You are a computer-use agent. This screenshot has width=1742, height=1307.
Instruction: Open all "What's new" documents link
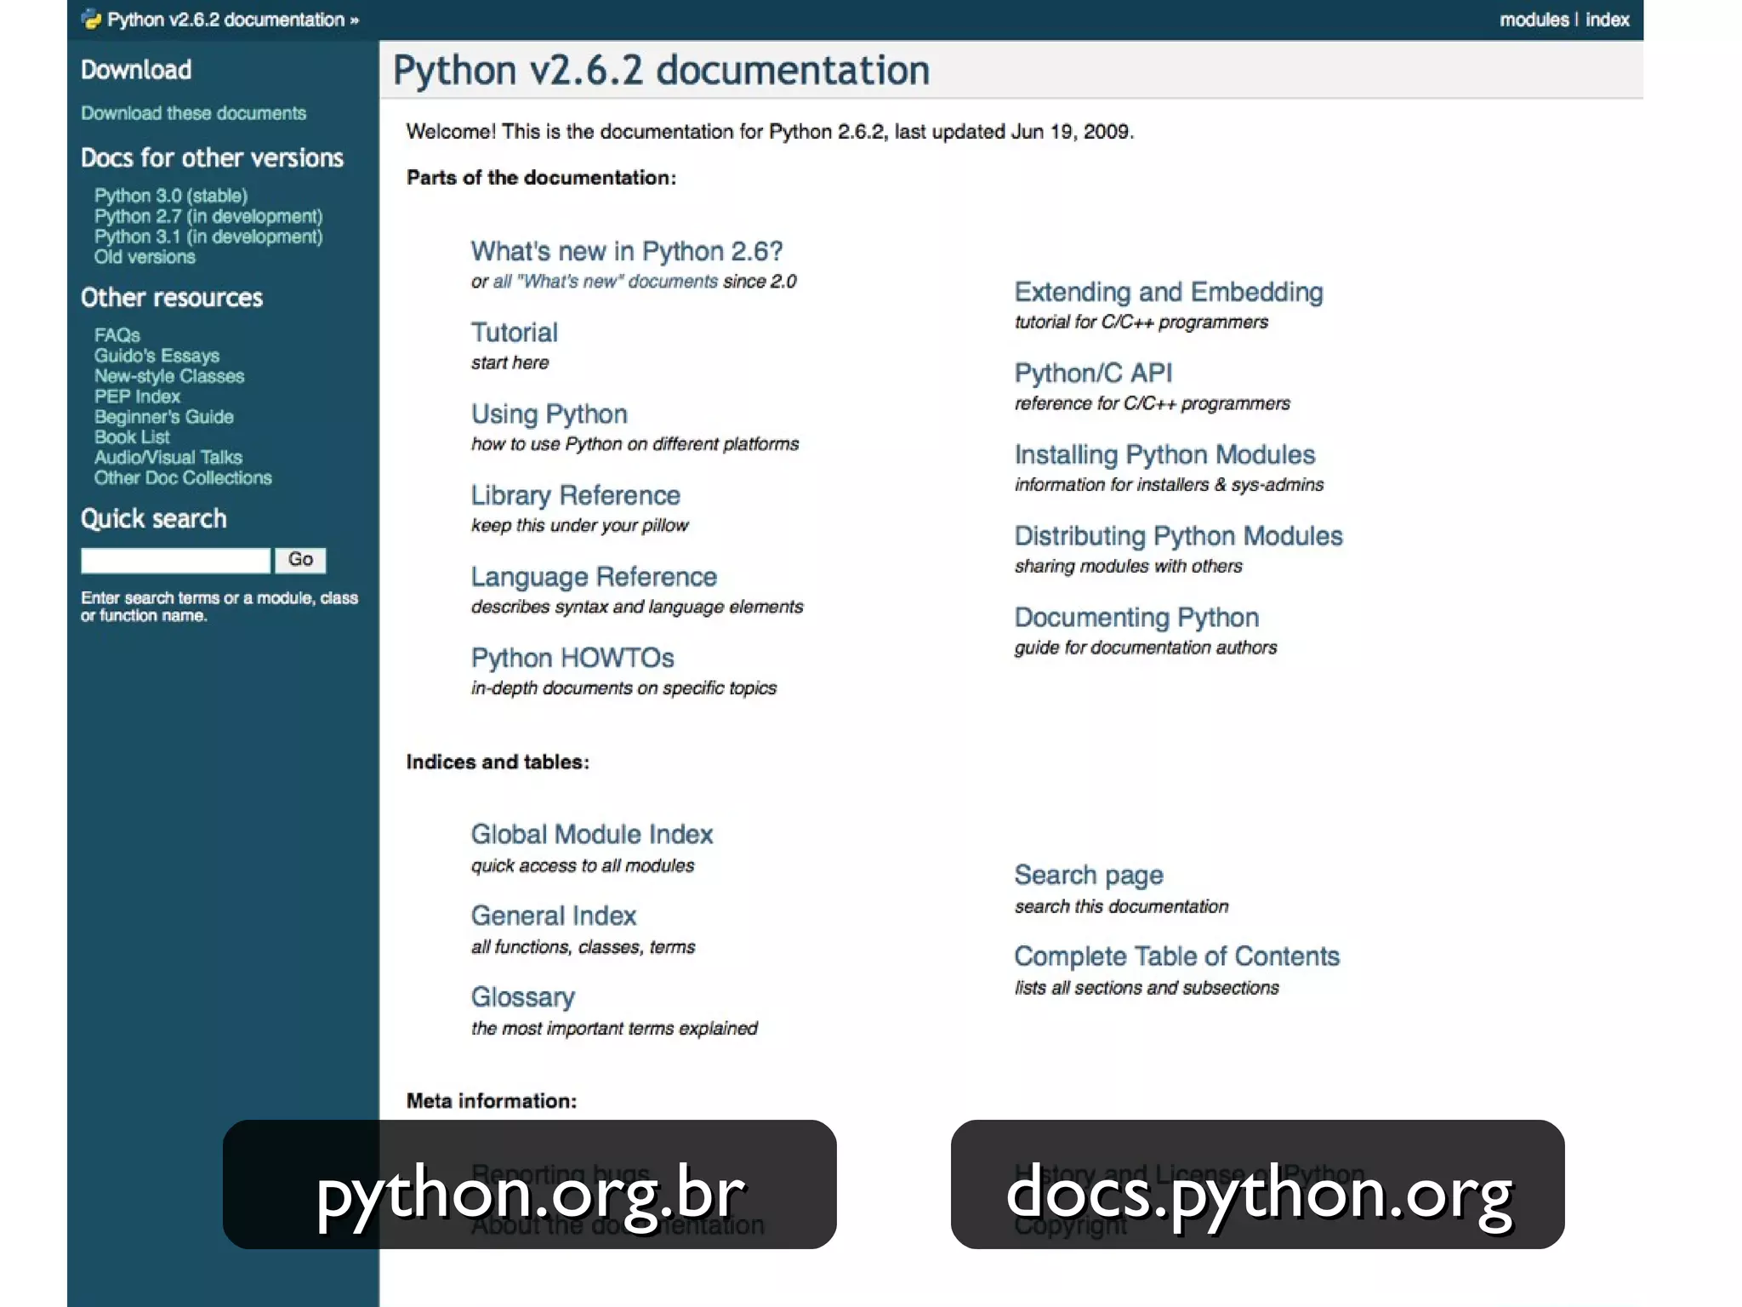click(x=606, y=282)
